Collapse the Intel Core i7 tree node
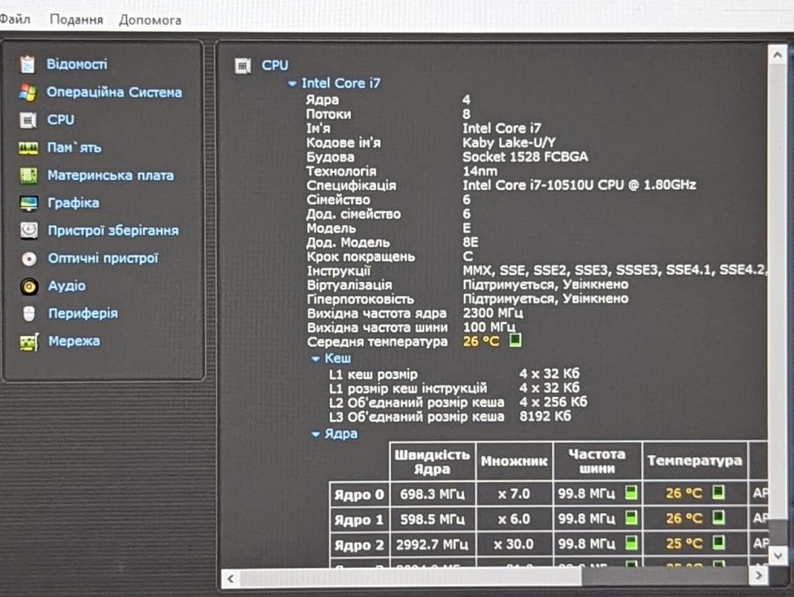The height and width of the screenshot is (597, 794). (292, 84)
